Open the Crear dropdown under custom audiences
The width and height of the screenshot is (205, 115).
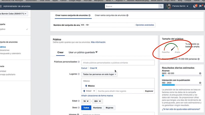[93, 68]
